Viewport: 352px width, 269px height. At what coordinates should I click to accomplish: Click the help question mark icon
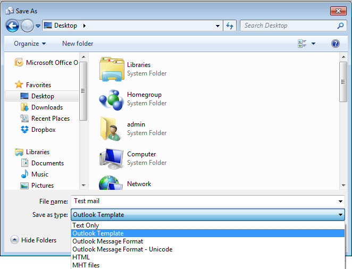pyautogui.click(x=335, y=44)
